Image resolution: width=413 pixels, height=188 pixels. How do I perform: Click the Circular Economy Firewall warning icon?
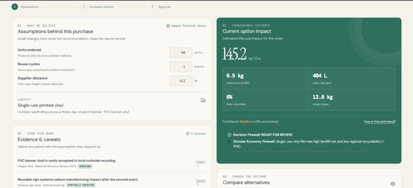point(229,142)
